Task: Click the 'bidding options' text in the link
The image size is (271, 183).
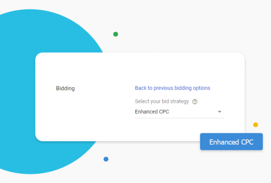Action: [x=192, y=88]
